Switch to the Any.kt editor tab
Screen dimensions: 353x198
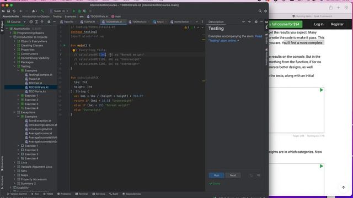pyautogui.click(x=160, y=22)
